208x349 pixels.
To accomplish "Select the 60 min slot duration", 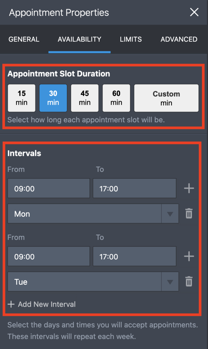I will [116, 98].
